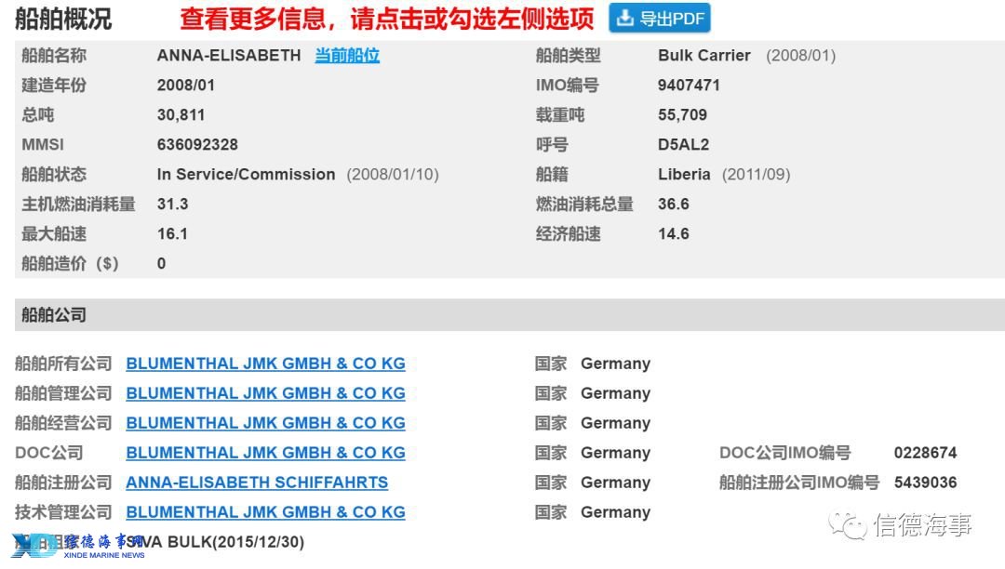Select total fuel consumption 36.6
Viewport: 1005px width, 569px height.
tap(673, 205)
